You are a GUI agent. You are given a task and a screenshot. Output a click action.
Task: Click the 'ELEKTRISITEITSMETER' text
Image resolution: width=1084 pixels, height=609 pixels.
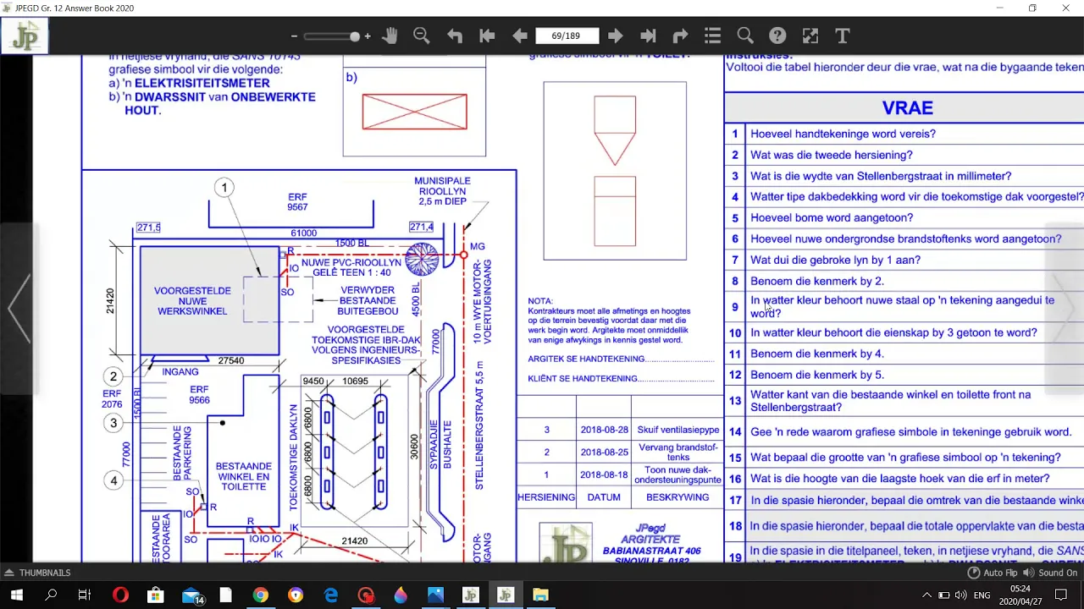pyautogui.click(x=202, y=83)
